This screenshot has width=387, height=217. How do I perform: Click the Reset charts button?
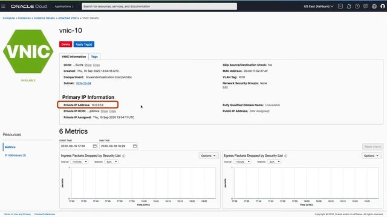click(372, 146)
